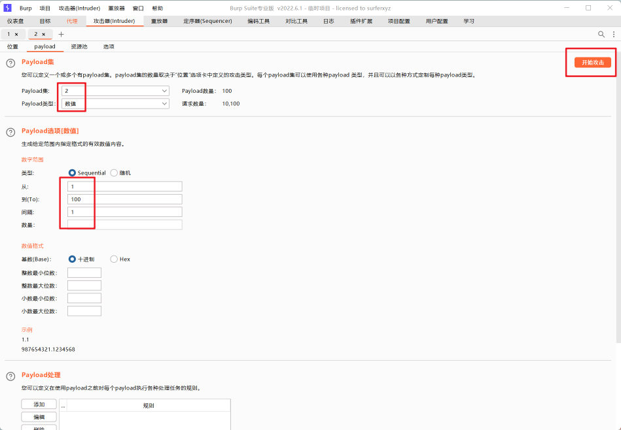Click help icon beside Payload选项 heading
The height and width of the screenshot is (430, 621).
[x=10, y=132]
